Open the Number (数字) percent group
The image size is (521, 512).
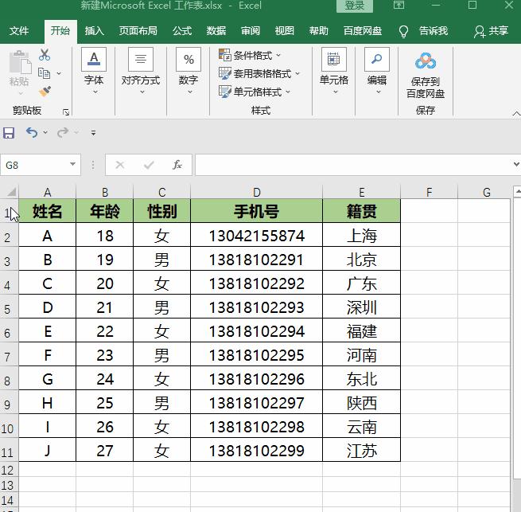[x=188, y=70]
